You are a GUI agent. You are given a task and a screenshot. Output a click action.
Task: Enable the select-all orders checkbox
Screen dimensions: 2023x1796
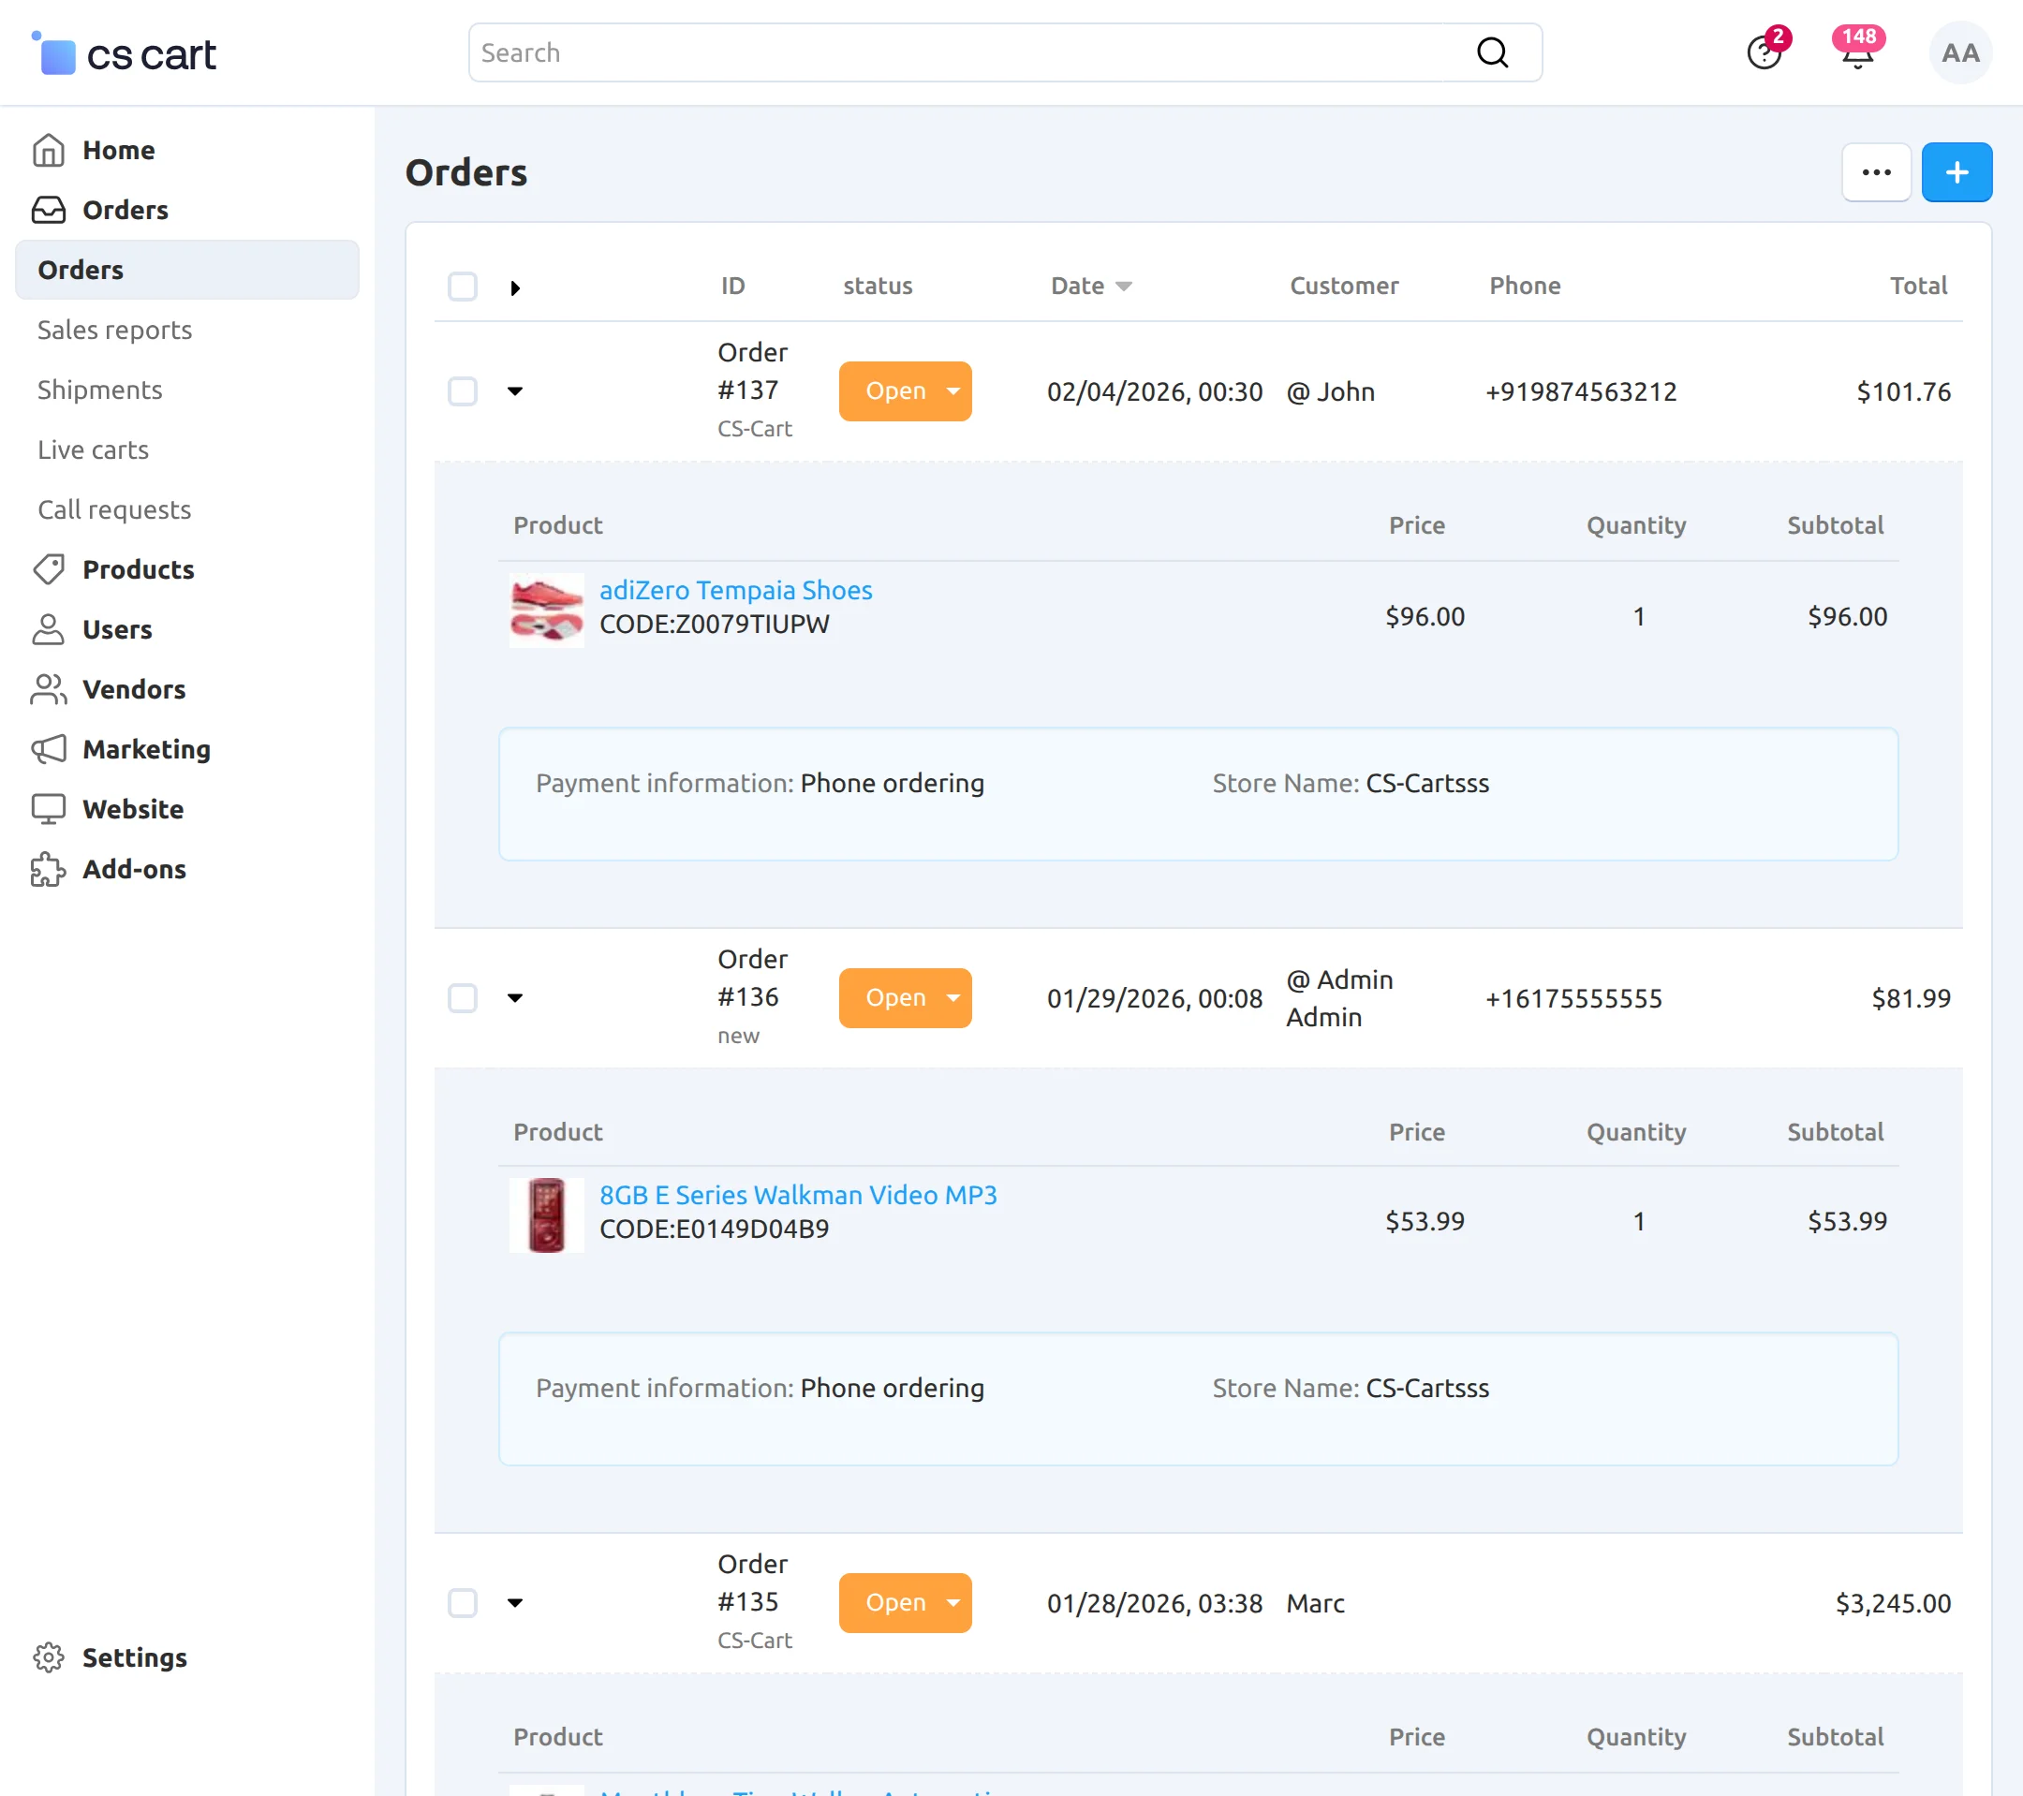(463, 286)
